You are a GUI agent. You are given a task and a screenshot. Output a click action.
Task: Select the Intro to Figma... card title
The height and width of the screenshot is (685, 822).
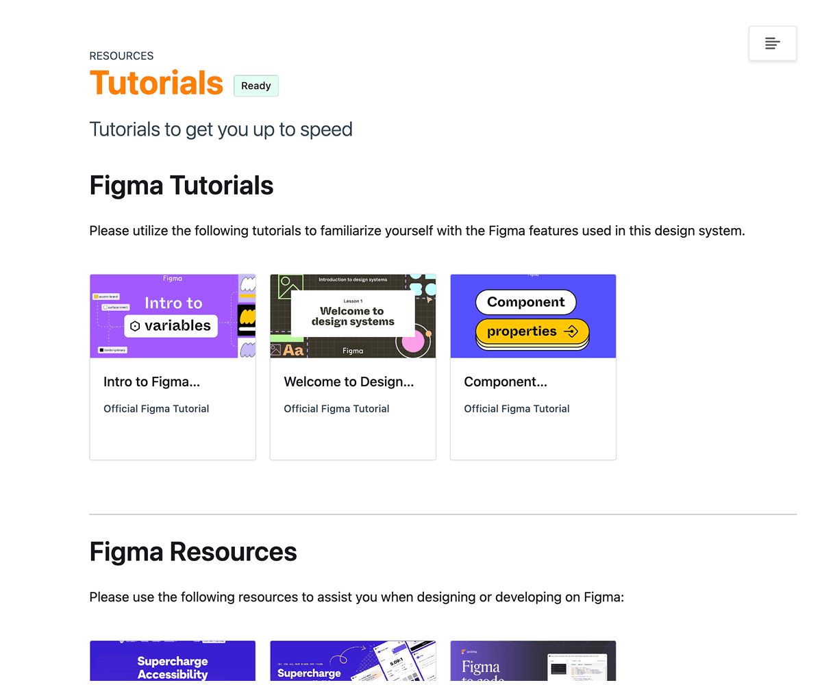point(151,382)
